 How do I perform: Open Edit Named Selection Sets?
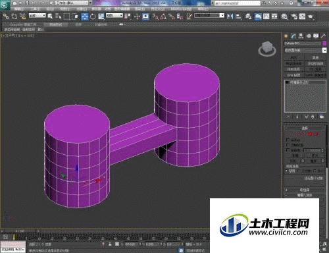[x=189, y=16]
